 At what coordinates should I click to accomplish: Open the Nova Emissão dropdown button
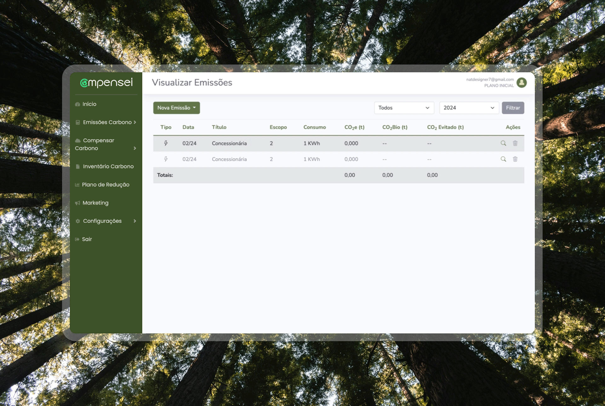tap(176, 108)
